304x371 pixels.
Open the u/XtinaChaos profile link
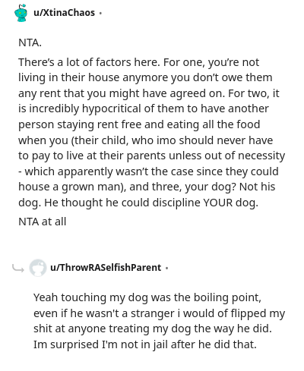(64, 12)
